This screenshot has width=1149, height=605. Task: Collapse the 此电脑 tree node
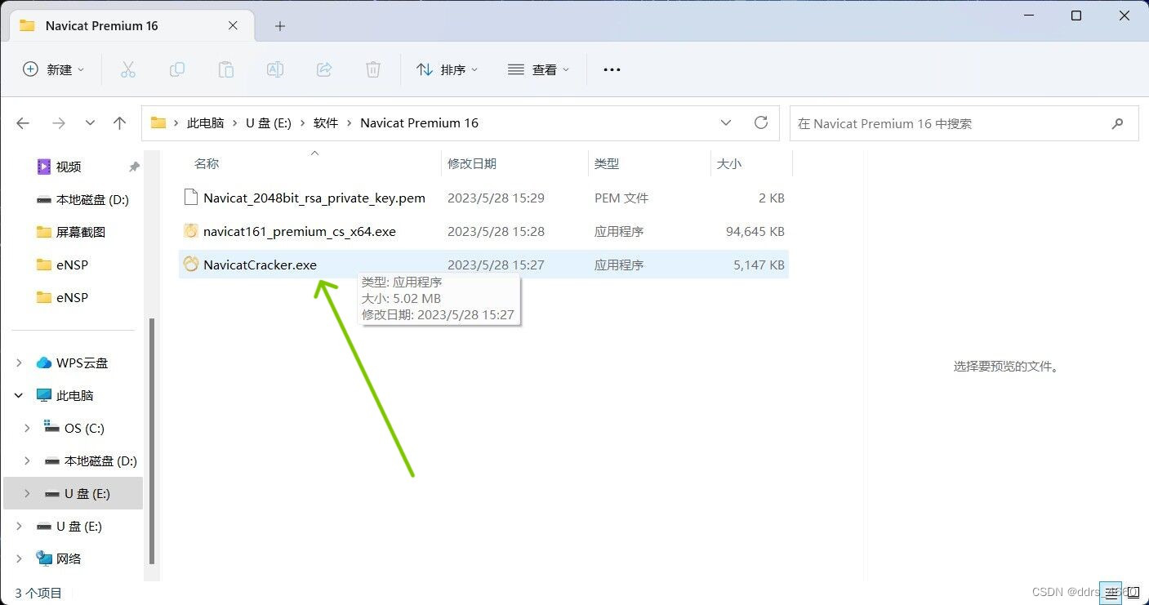point(20,395)
